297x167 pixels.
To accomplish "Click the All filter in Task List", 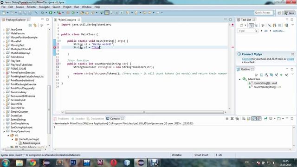I will (266, 31).
